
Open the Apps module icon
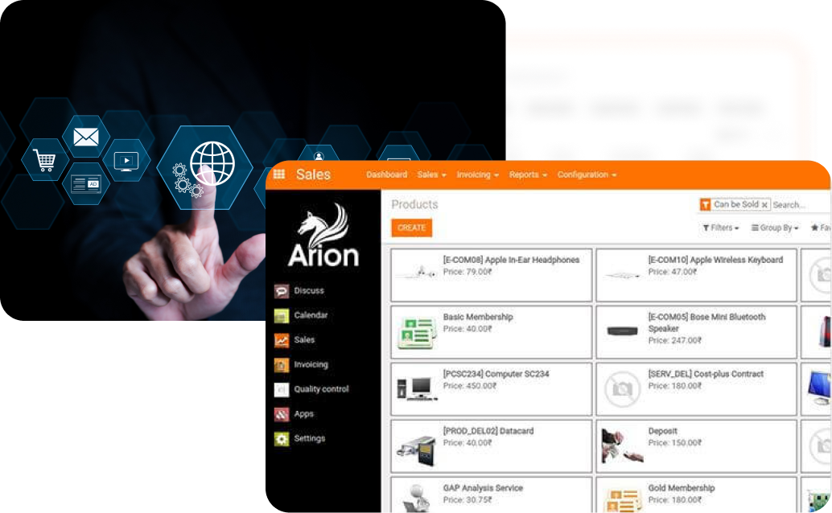(282, 414)
